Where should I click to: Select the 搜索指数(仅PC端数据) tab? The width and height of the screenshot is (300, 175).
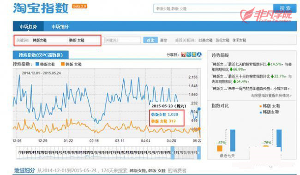[41, 55]
